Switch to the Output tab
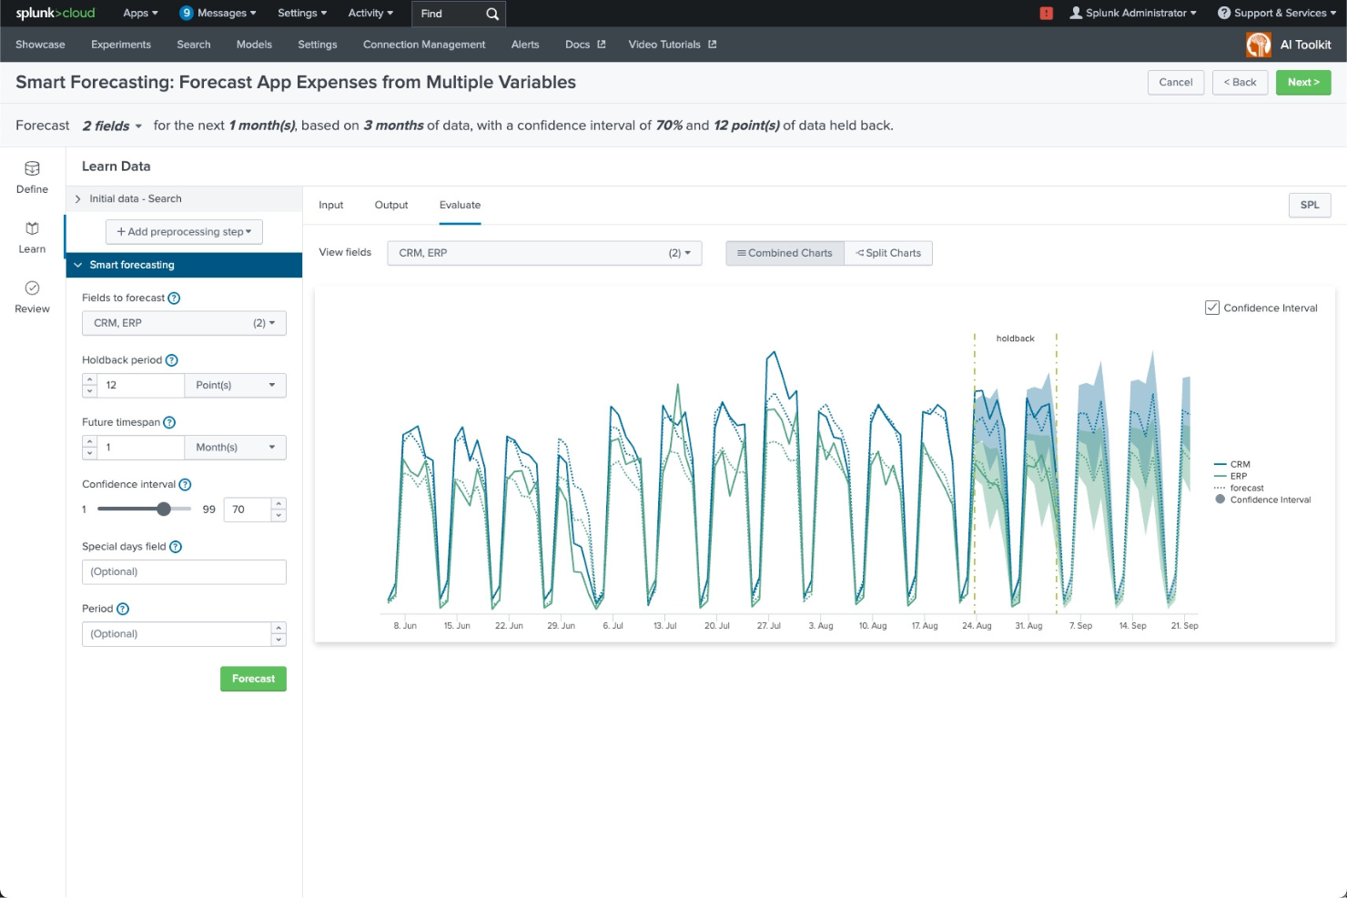This screenshot has height=898, width=1347. pos(391,205)
